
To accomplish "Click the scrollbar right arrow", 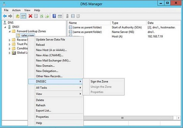I will point(179,118).
